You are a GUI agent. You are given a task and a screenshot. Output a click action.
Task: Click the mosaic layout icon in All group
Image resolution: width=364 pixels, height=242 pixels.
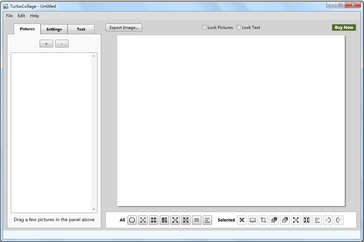tap(164, 220)
